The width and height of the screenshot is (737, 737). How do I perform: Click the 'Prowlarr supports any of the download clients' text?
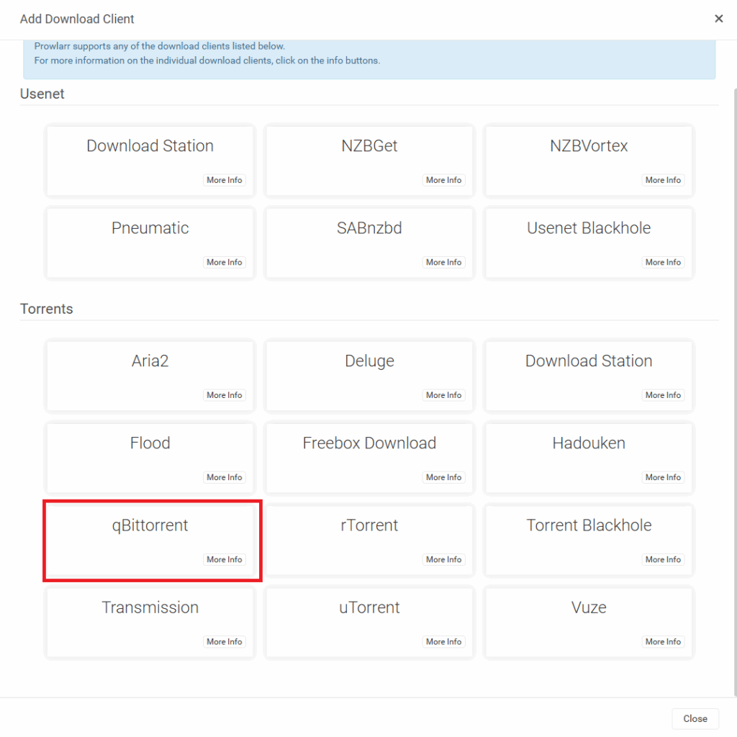pyautogui.click(x=160, y=46)
